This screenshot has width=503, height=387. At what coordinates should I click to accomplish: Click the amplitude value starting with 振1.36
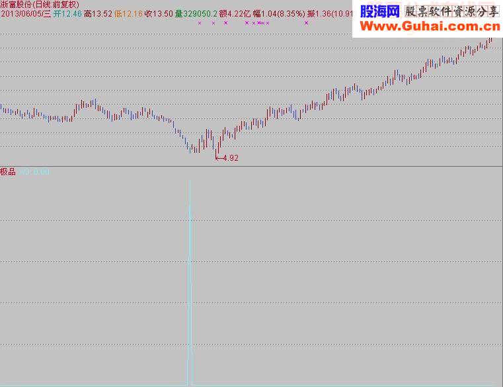(330, 14)
